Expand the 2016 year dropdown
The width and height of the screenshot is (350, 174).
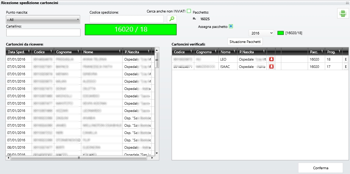261,33
